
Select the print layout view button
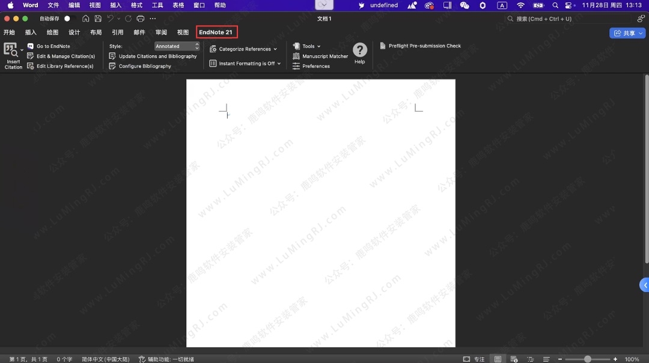[498, 359]
